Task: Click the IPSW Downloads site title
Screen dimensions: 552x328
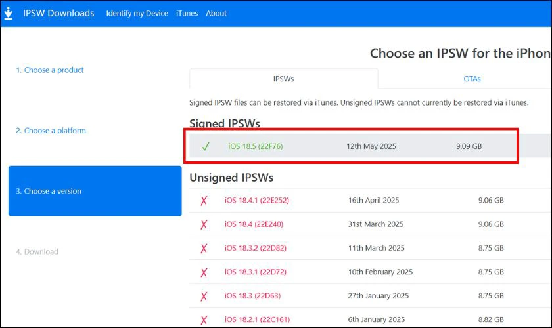Action: pos(58,13)
